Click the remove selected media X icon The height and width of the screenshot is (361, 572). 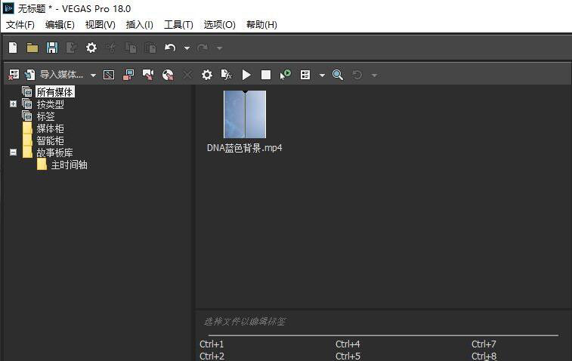tap(187, 75)
